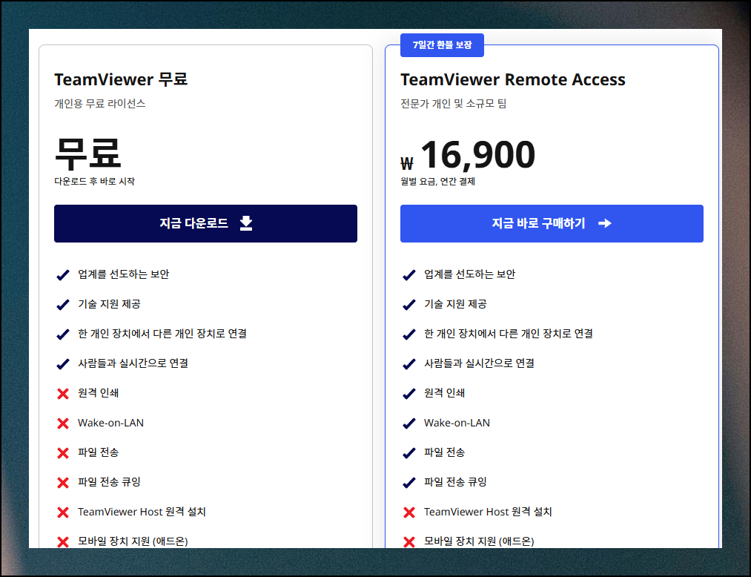Click 한 개인 장치에서 다른 개인 장치로 연결 in free plan

point(162,334)
